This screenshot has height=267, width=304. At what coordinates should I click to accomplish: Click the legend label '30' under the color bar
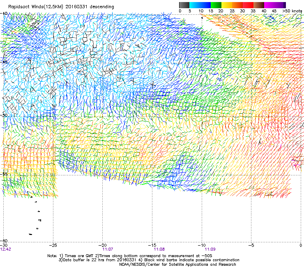point(242,11)
